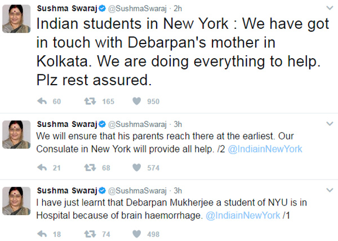Screen dimensions: 338x241
Task: Reply to the brain haemorrhage tweet
Action: pos(41,233)
